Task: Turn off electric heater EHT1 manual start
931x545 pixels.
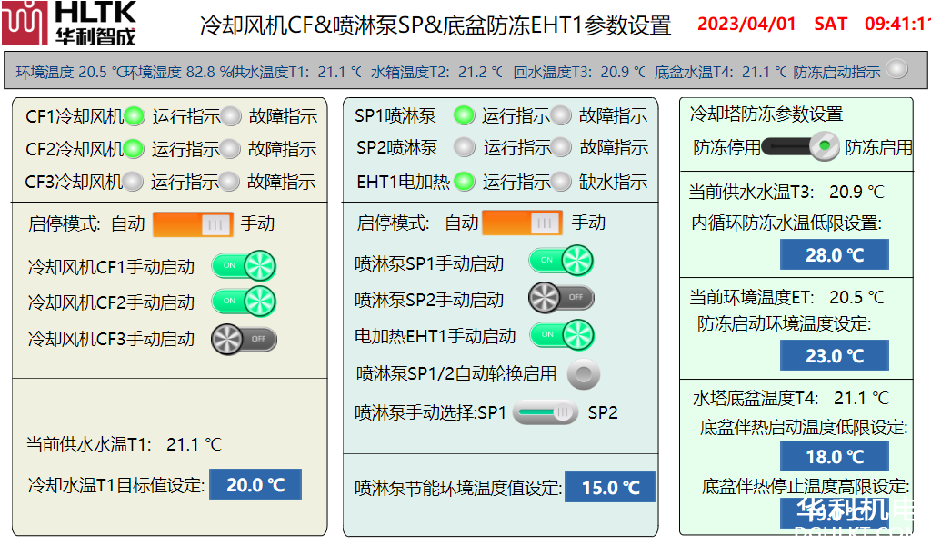Action: point(561,335)
